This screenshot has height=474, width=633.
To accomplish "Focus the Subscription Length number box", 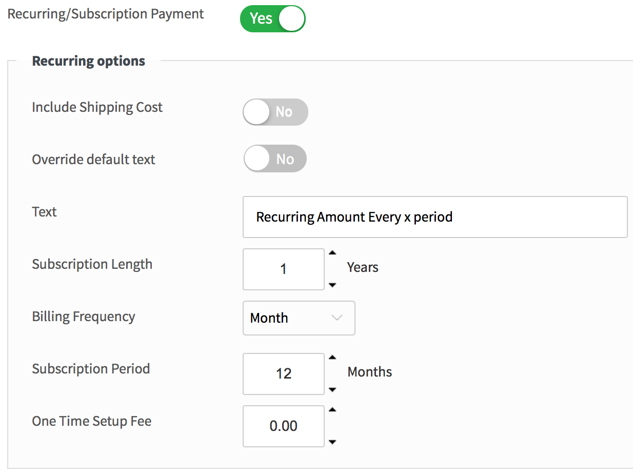I will click(x=283, y=269).
